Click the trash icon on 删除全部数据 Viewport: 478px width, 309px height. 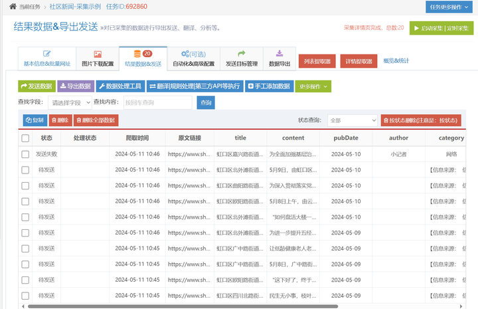coord(79,120)
